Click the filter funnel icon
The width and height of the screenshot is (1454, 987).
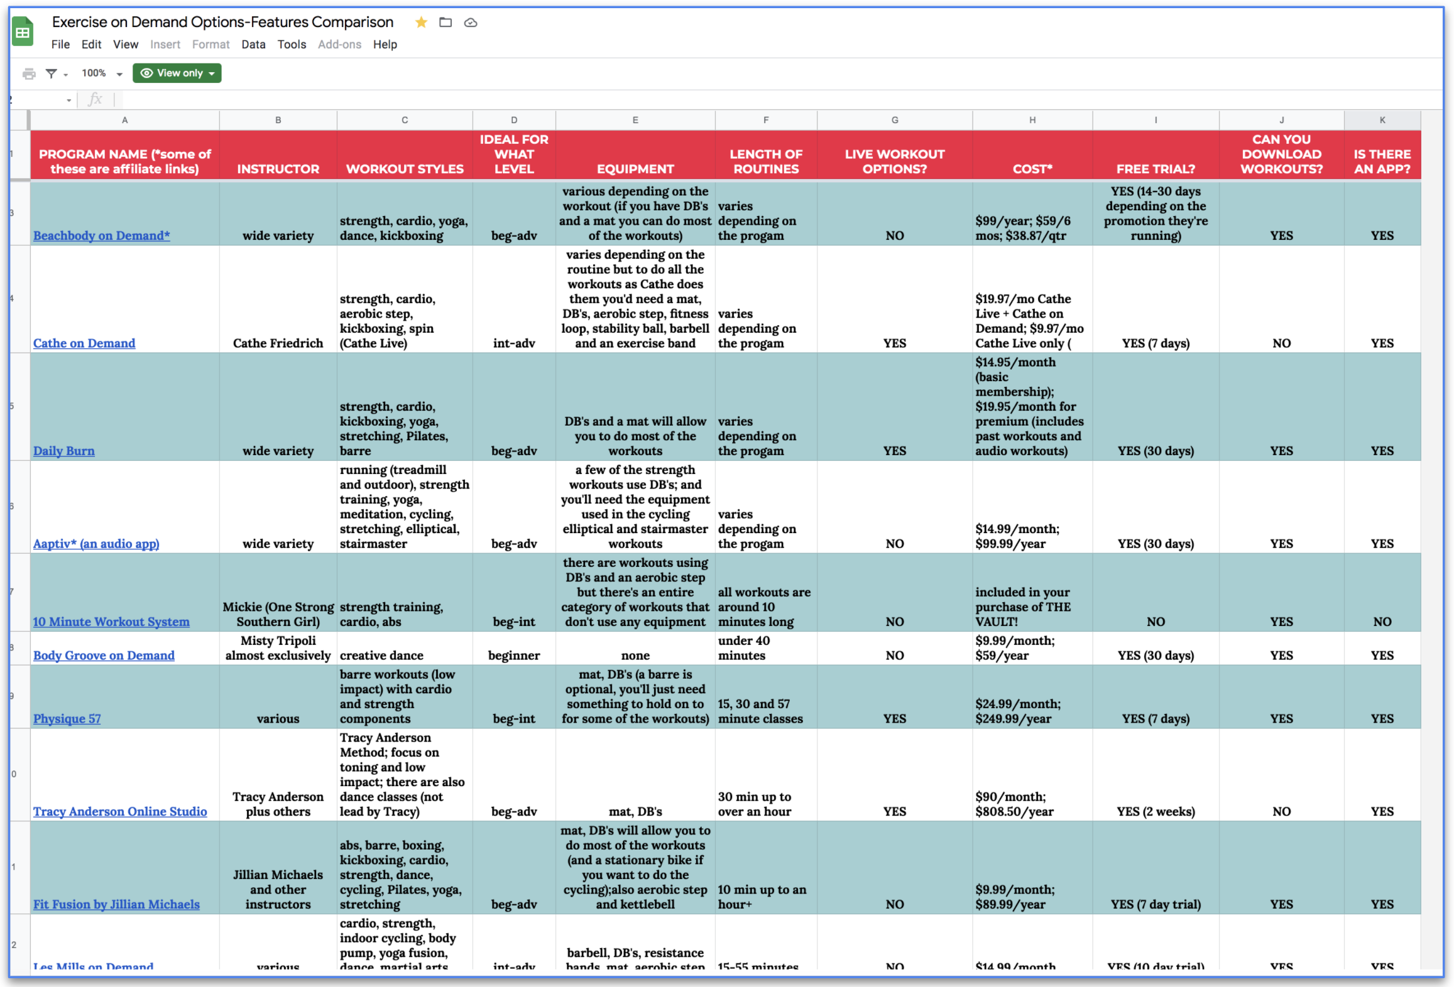pos(51,73)
